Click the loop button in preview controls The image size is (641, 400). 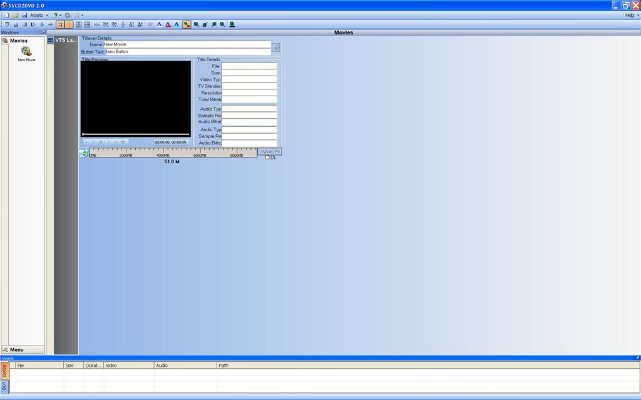click(x=123, y=142)
